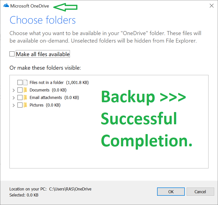The image size is (218, 205).
Task: Expand the Pictures folder tree
Action: pos(14,105)
